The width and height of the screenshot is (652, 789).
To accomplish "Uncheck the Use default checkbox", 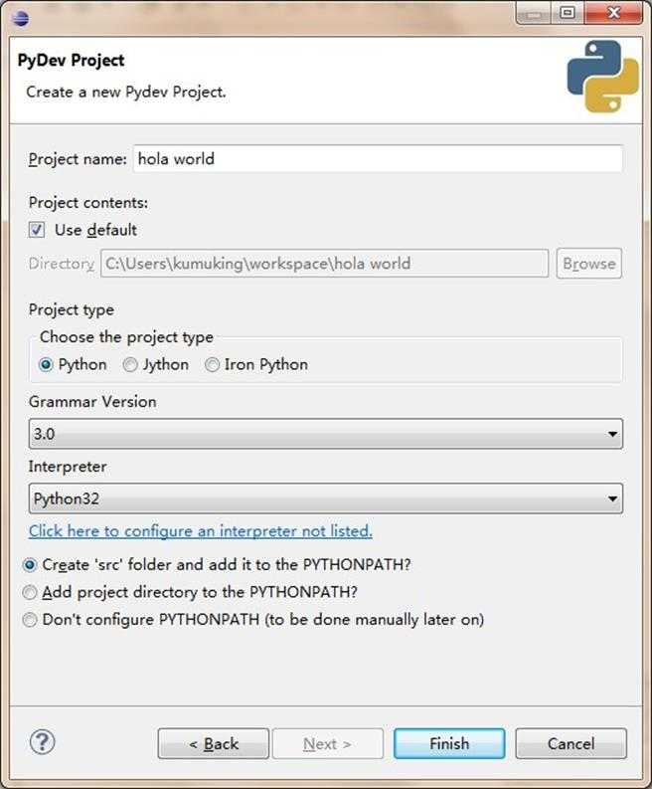I will pos(38,230).
